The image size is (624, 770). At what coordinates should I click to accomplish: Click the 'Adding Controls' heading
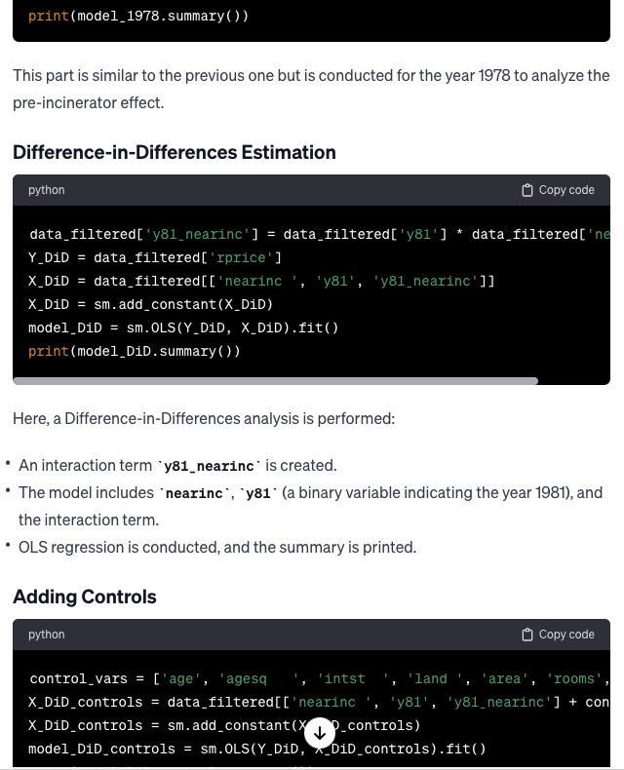85,597
